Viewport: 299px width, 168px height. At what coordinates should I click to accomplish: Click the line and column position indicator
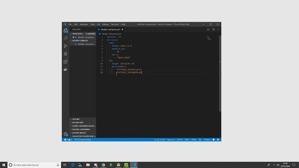[x=159, y=140]
